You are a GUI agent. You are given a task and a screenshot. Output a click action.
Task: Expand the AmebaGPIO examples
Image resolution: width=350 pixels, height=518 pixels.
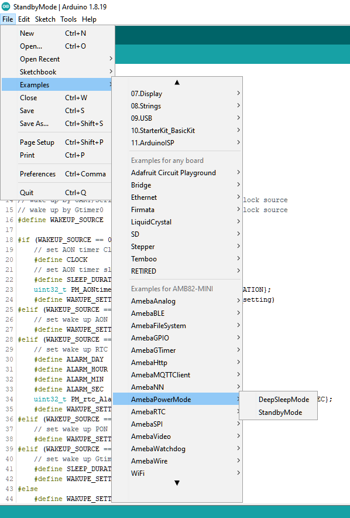[x=177, y=338]
